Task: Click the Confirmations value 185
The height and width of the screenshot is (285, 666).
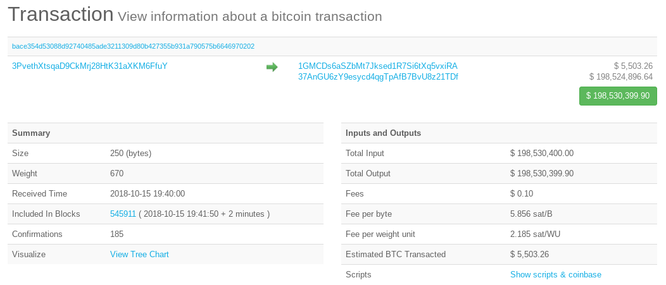Action: 117,234
